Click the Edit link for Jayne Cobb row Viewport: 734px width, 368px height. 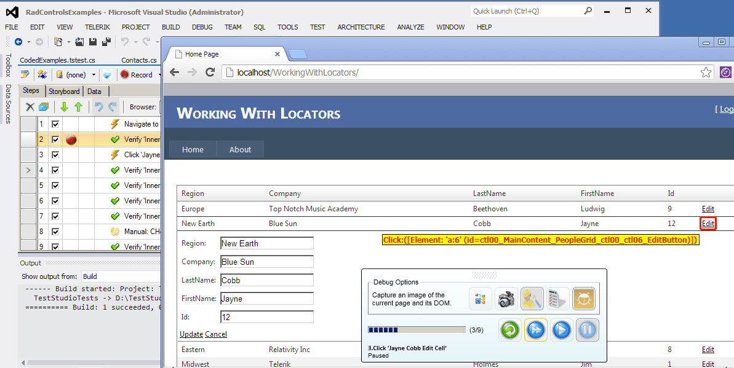click(708, 224)
